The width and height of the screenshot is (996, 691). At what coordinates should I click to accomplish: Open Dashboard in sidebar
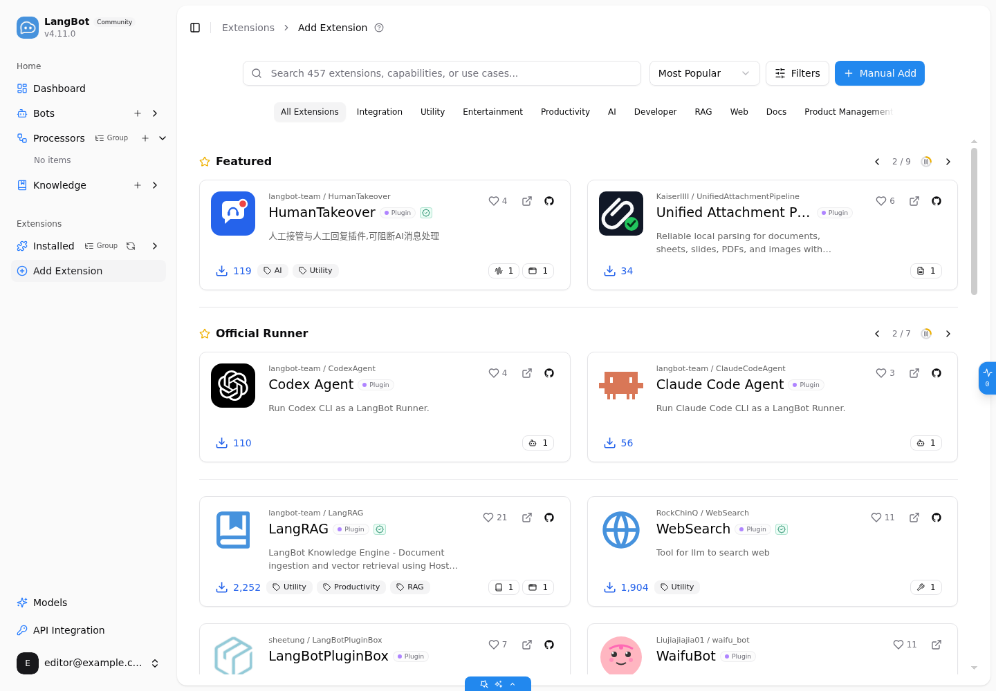pyautogui.click(x=89, y=88)
